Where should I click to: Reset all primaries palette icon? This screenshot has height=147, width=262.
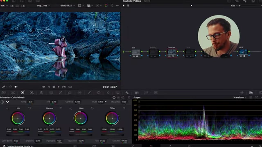click(129, 98)
